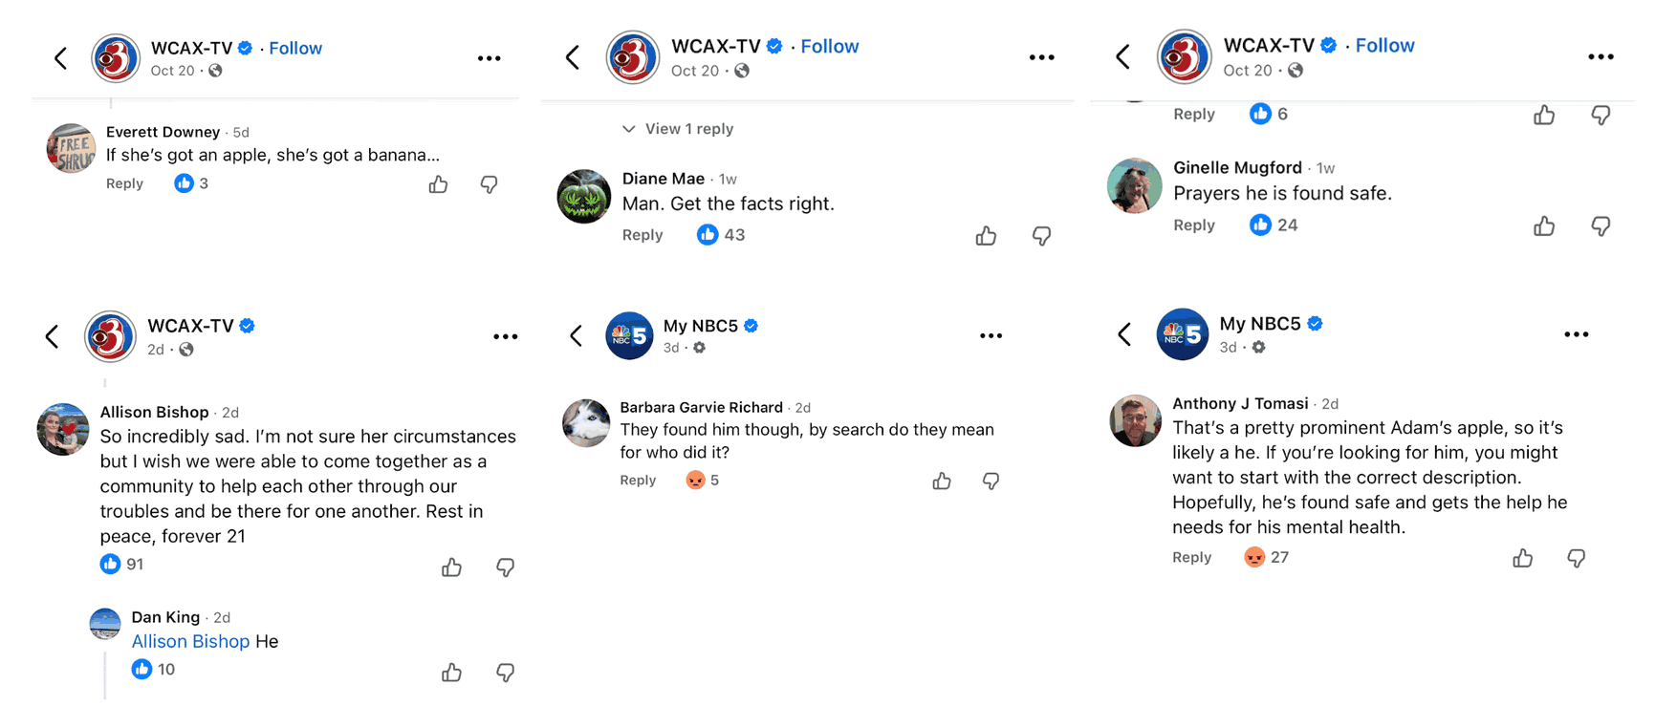Open Everett Downey's profile picture
1677x706 pixels.
coord(71,149)
